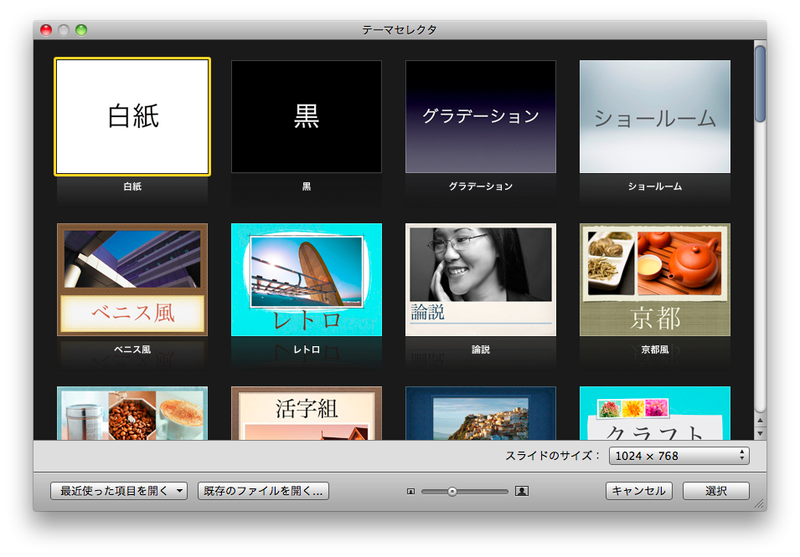Select the レトロ retro theme thumbnail
Screen dimensions: 800x557
[306, 280]
